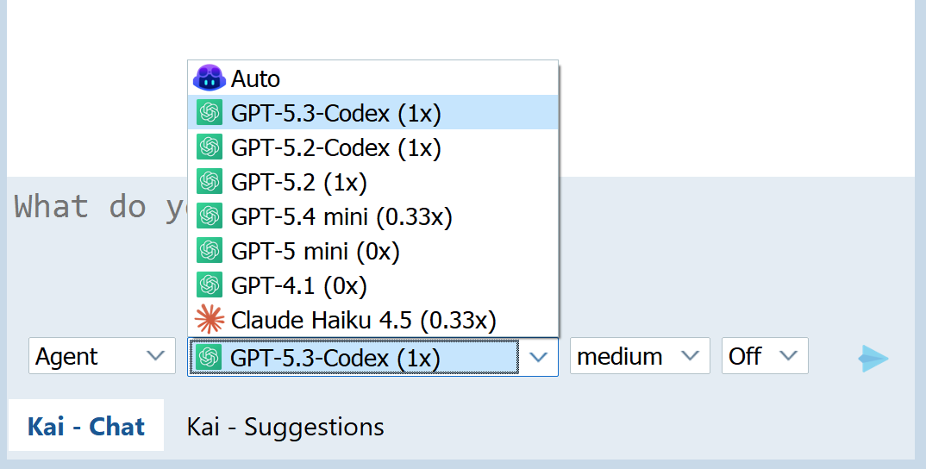
Task: Focus the "What do you" chat input
Action: click(460, 254)
